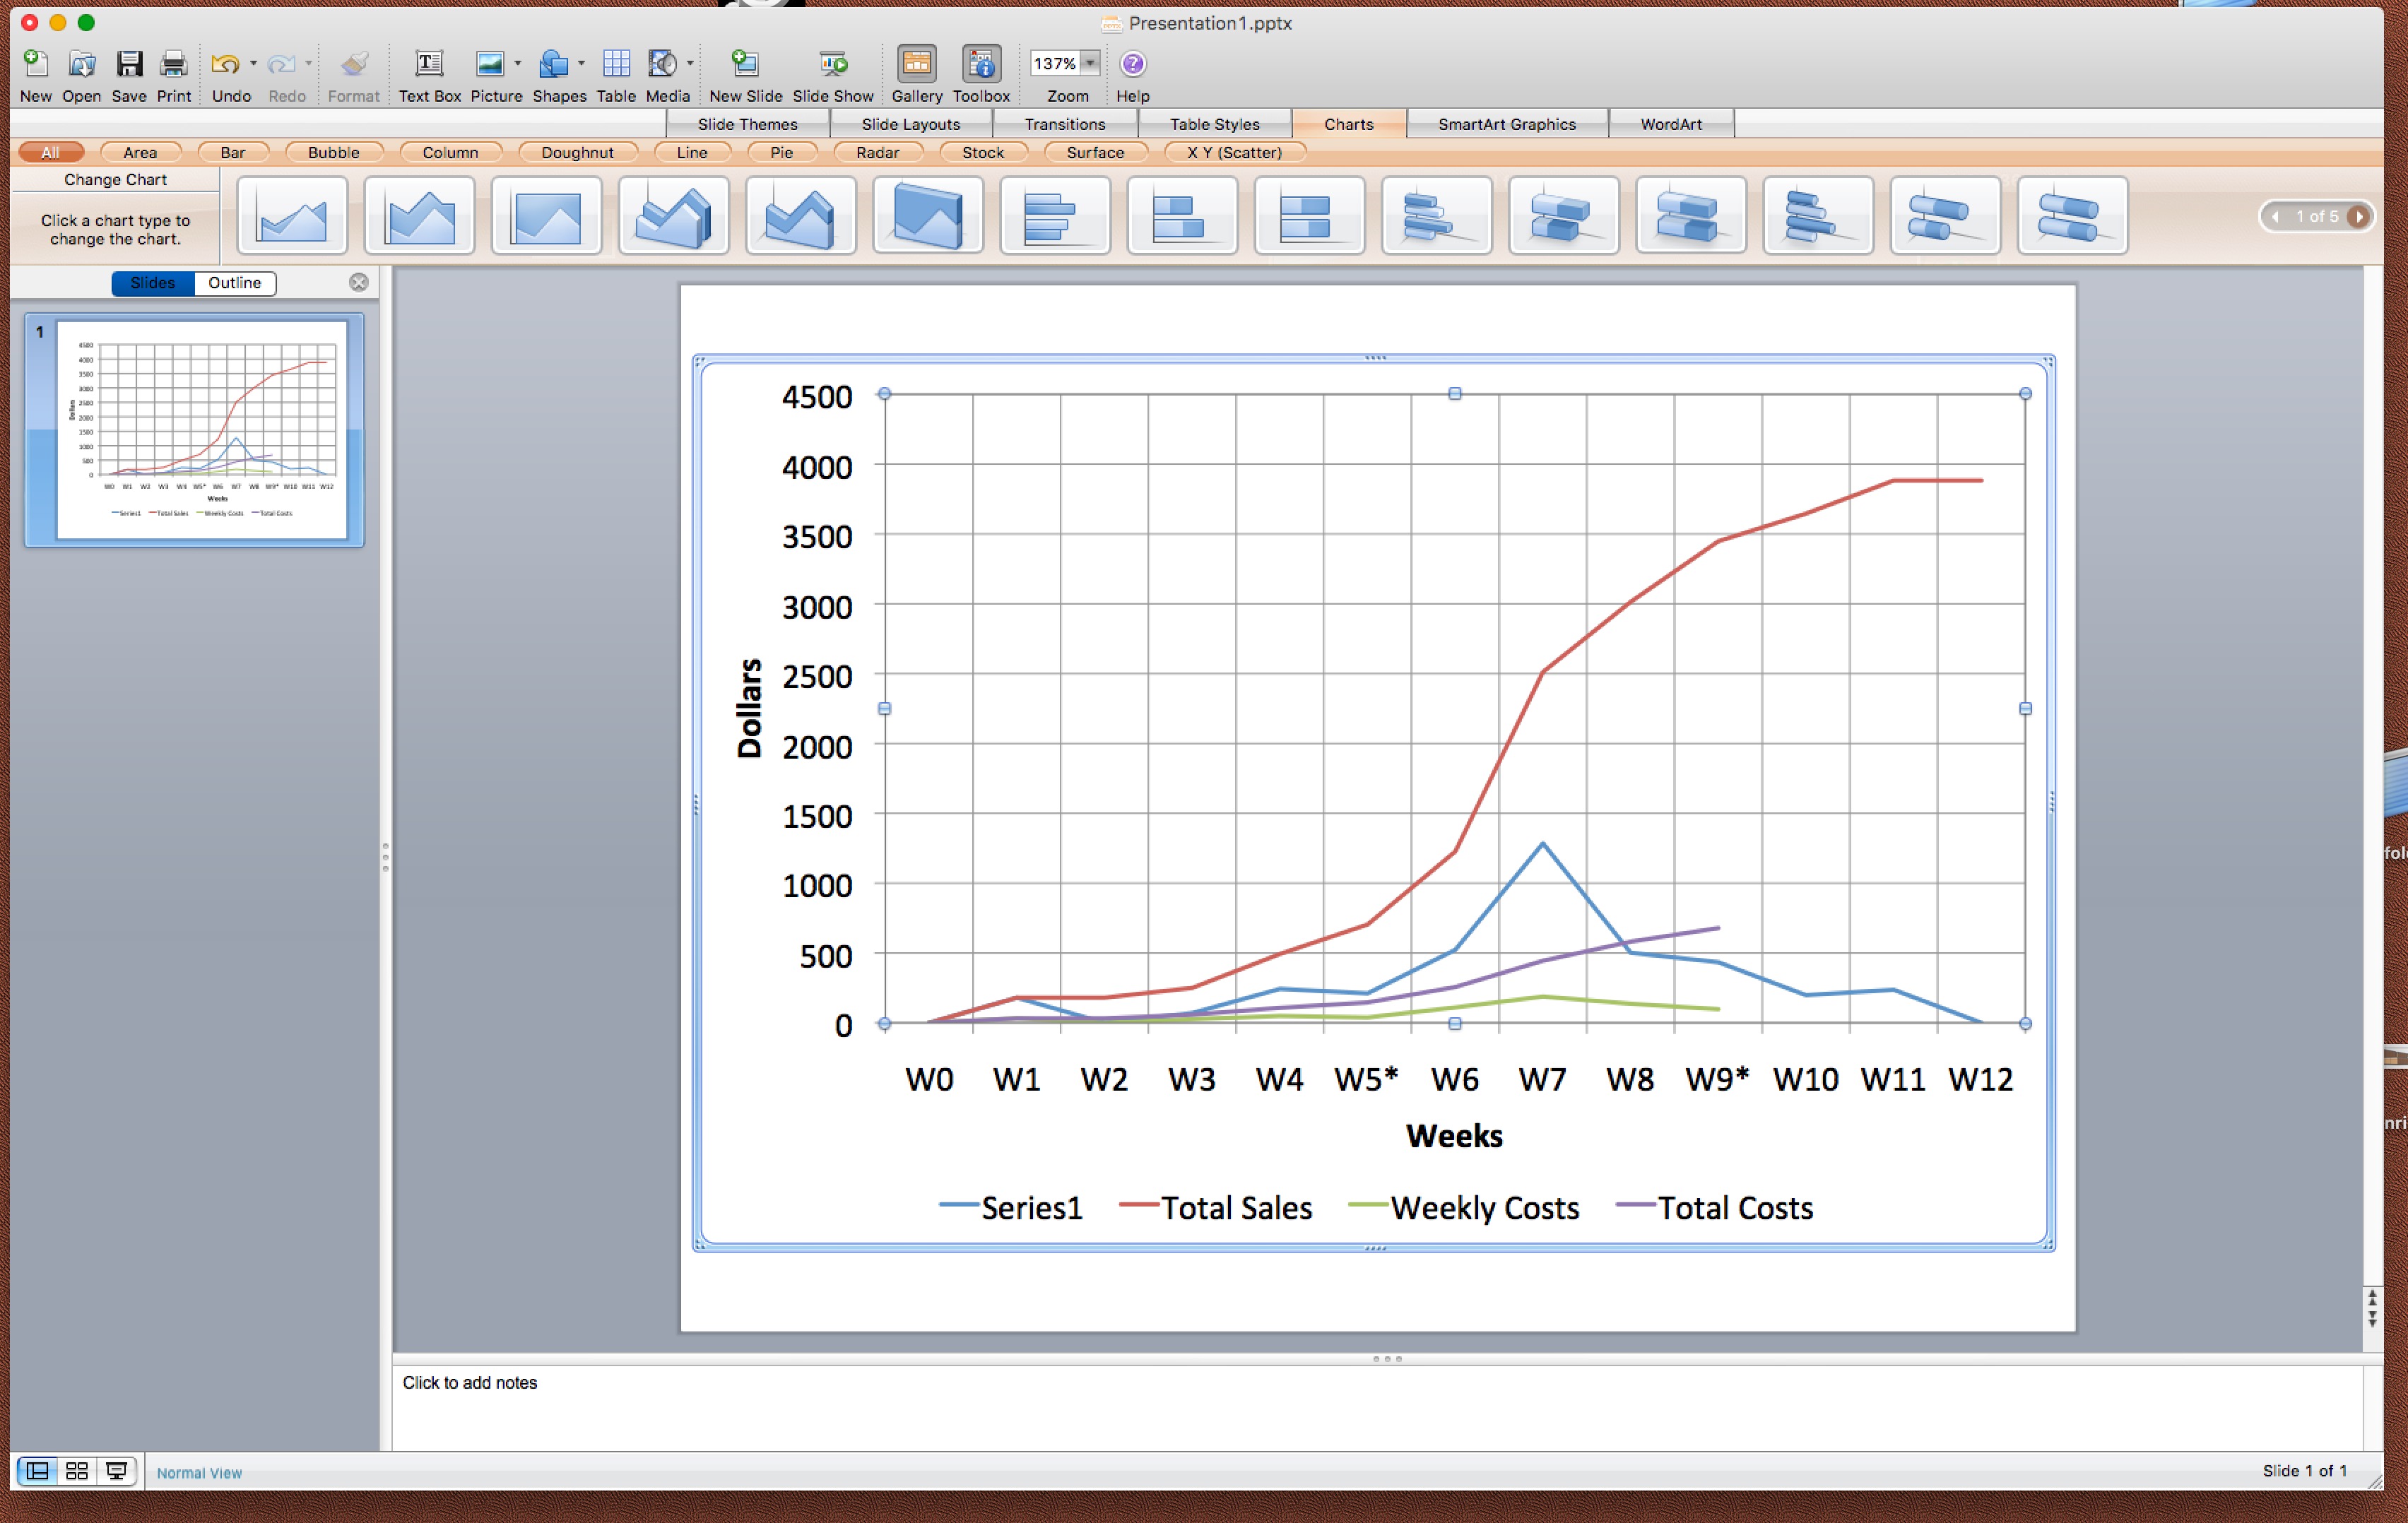Filter charts by X Y (Scatter) category
Screen dimensions: 2408x1523
[1234, 152]
